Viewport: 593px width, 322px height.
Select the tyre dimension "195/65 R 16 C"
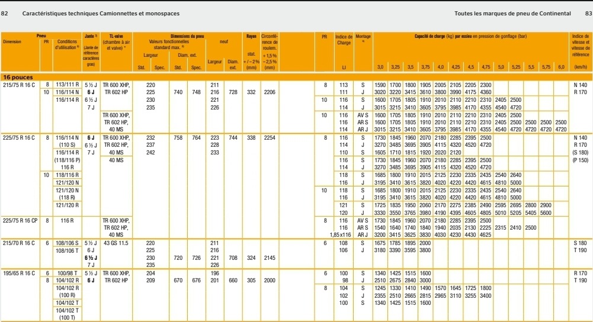(x=19, y=273)
